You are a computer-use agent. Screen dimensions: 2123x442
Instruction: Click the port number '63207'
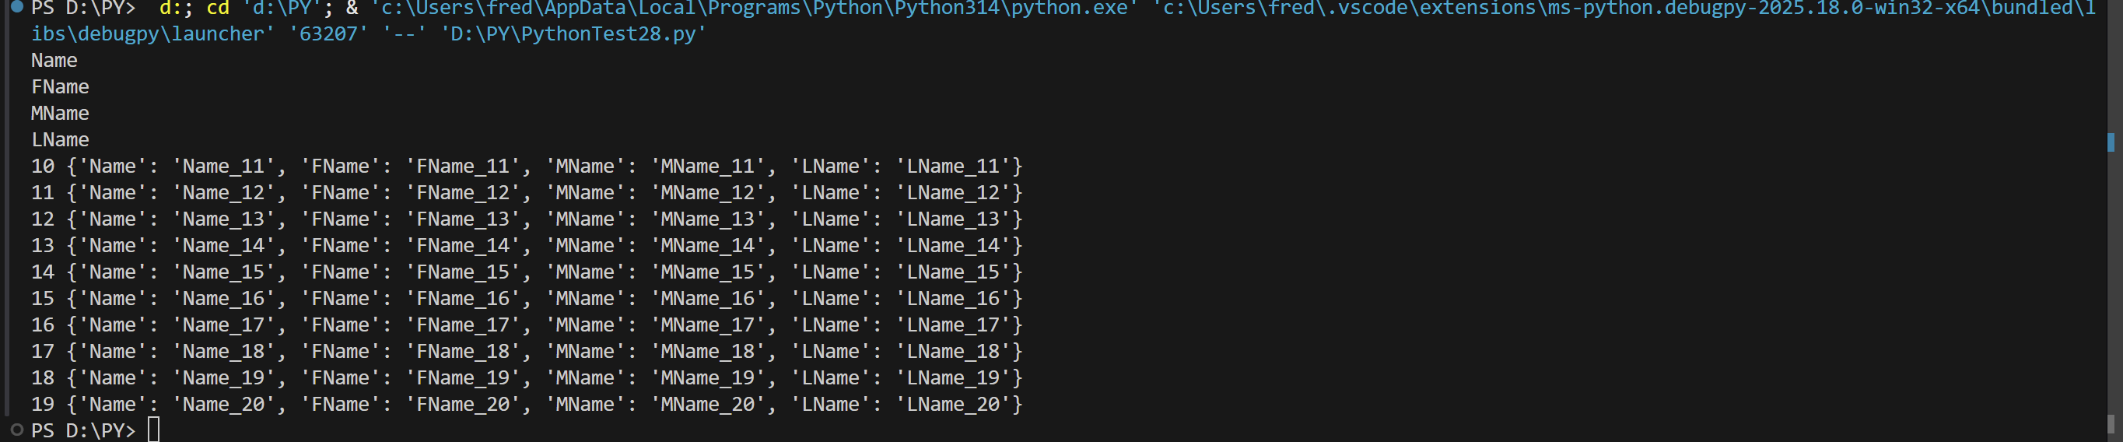coord(328,33)
